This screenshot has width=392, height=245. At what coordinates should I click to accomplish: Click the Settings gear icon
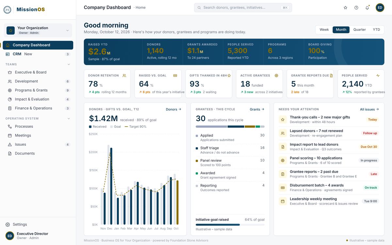point(8,224)
